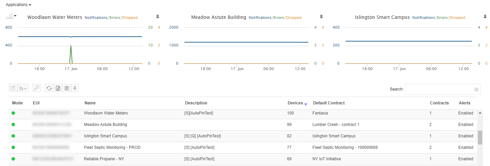The height and width of the screenshot is (166, 490).
Task: Unpin the Woodlawn Water Meters chart
Action: point(157,17)
